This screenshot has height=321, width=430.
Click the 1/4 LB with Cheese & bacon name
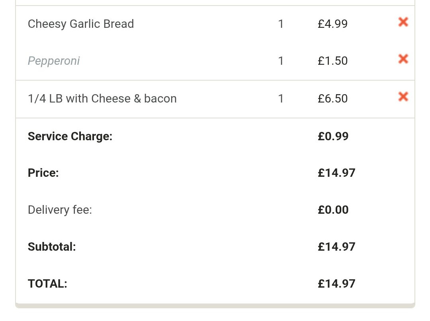click(102, 99)
